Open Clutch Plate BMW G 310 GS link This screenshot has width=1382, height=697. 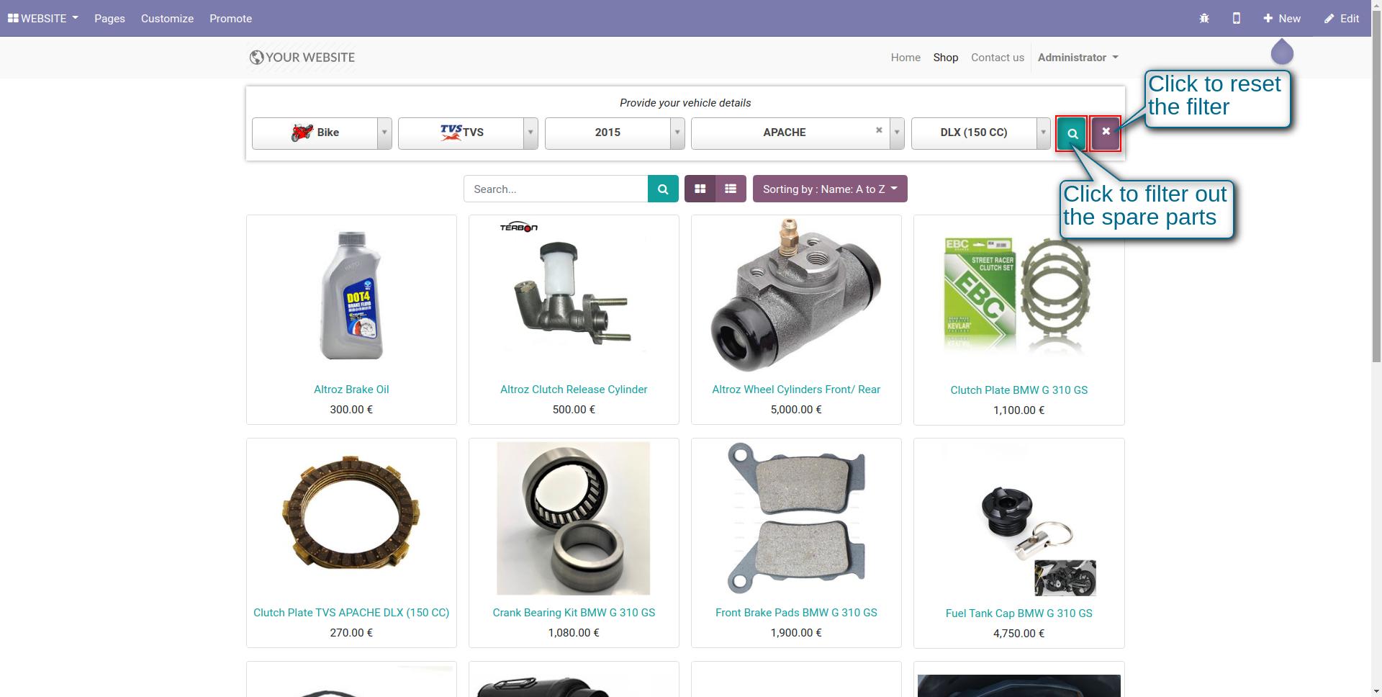click(x=1019, y=390)
